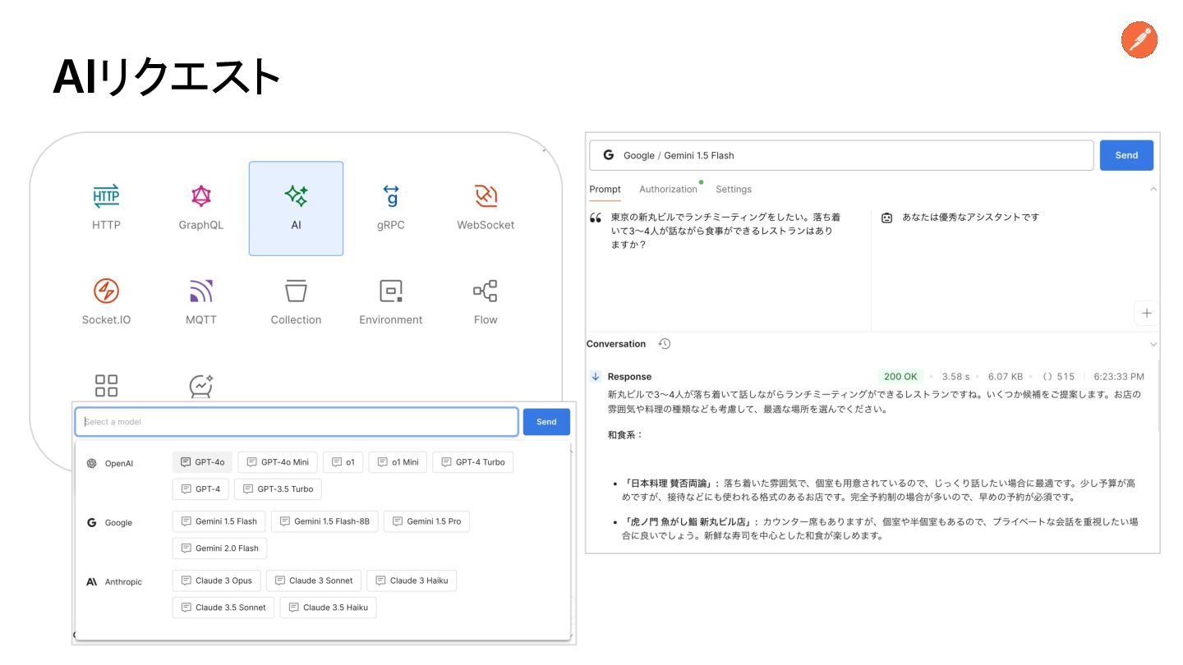Click the OpenAI provider logo
Image resolution: width=1183 pixels, height=665 pixels.
92,463
